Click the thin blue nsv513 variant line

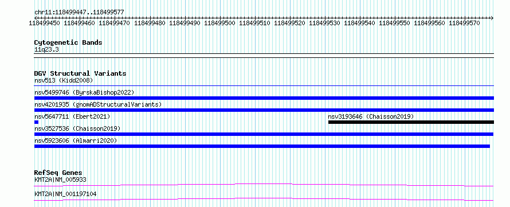(x=264, y=86)
